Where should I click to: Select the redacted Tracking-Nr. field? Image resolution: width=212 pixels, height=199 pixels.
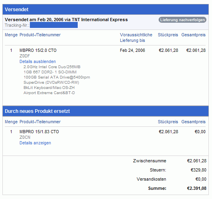tap(54, 25)
